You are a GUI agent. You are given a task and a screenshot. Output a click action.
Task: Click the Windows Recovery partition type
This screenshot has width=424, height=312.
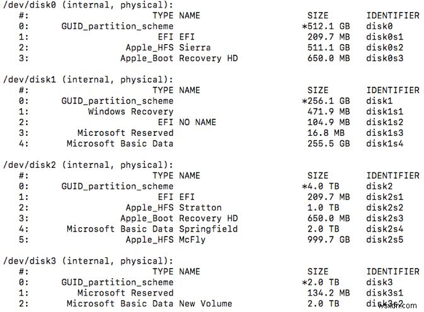point(130,111)
